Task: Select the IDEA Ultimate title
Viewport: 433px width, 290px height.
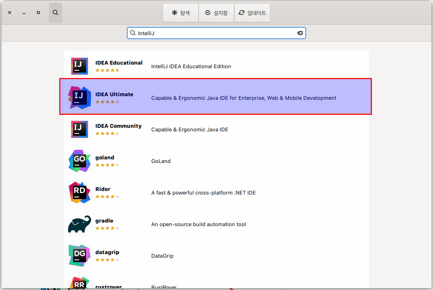Action: click(x=114, y=94)
